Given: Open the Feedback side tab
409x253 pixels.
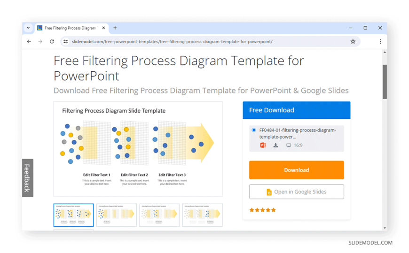Looking at the screenshot, I should pyautogui.click(x=27, y=178).
